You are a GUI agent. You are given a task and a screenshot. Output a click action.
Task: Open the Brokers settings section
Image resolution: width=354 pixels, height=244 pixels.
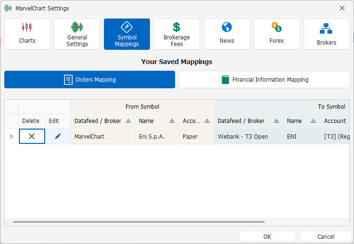click(326, 34)
